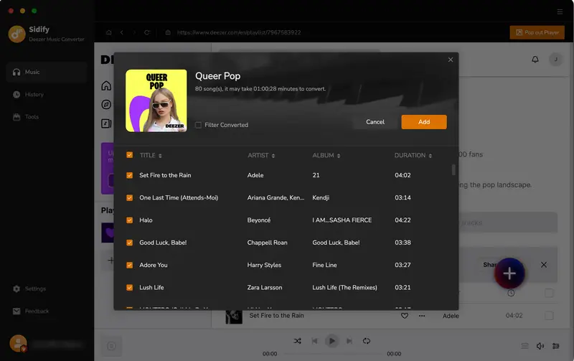The image size is (574, 361).
Task: Like Set Fire to the Rain heart icon
Action: click(x=405, y=316)
